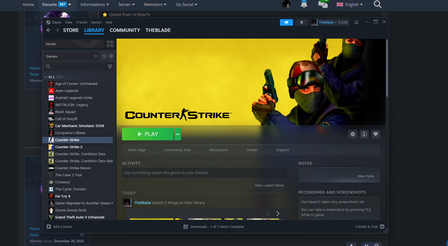
Task: Open View Latest News link
Action: point(269,185)
